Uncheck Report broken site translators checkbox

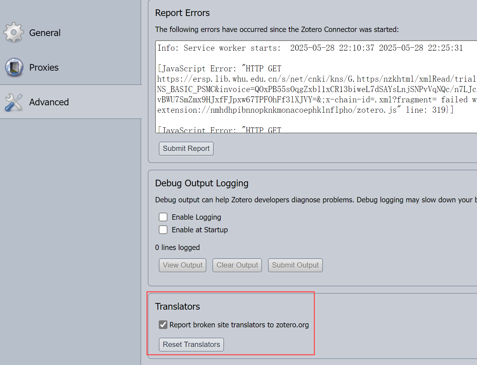[163, 325]
